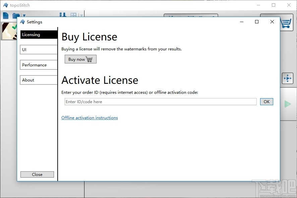Open the Offline activation instructions link
This screenshot has height=198, width=297.
(90, 118)
